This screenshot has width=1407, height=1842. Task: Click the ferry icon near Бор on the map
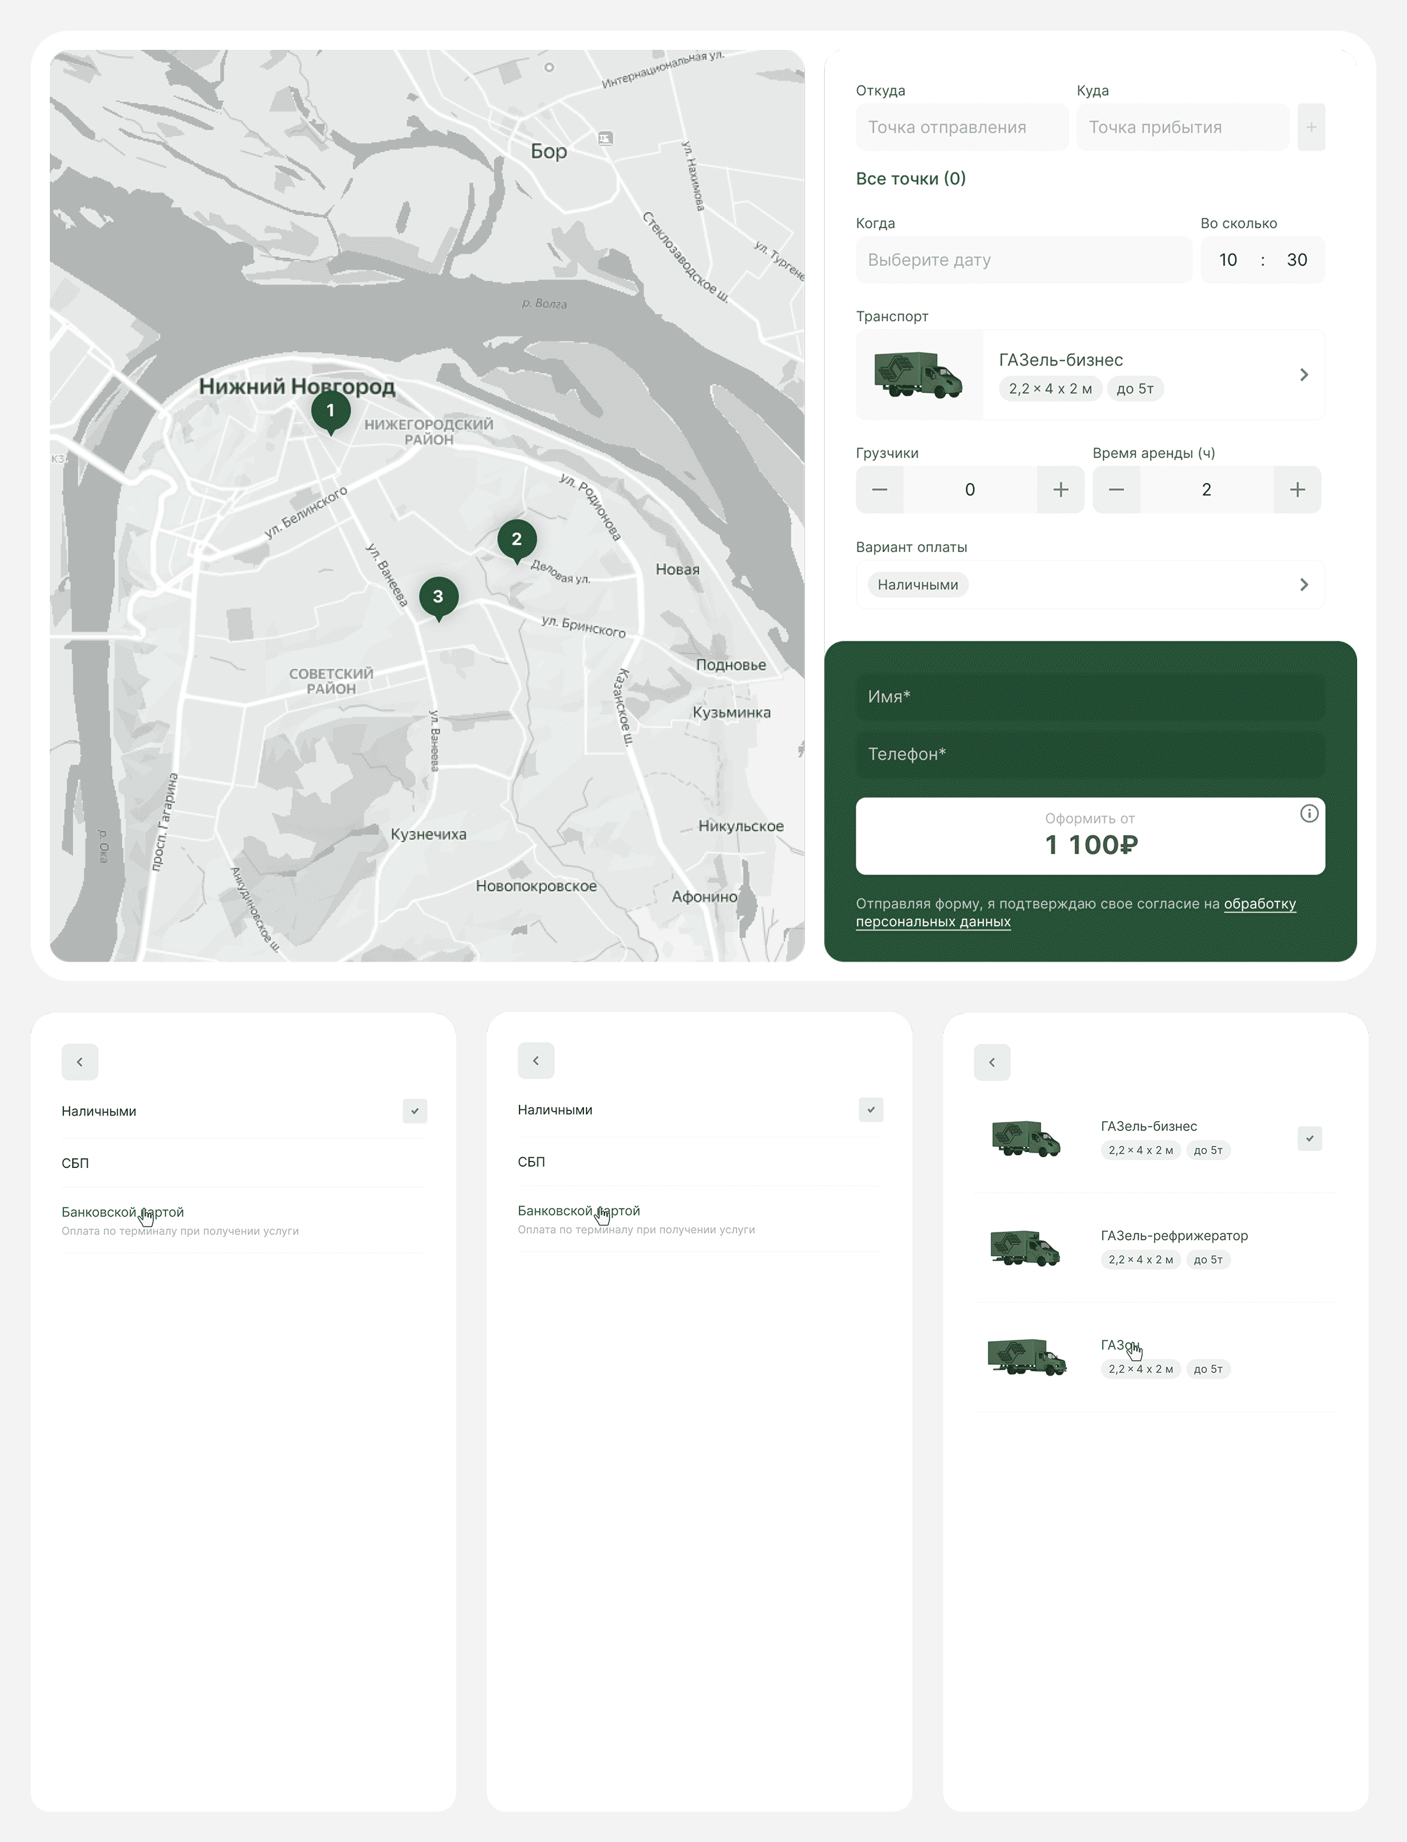[604, 138]
